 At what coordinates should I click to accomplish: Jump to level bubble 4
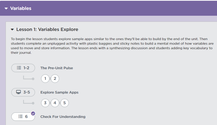click(55, 103)
